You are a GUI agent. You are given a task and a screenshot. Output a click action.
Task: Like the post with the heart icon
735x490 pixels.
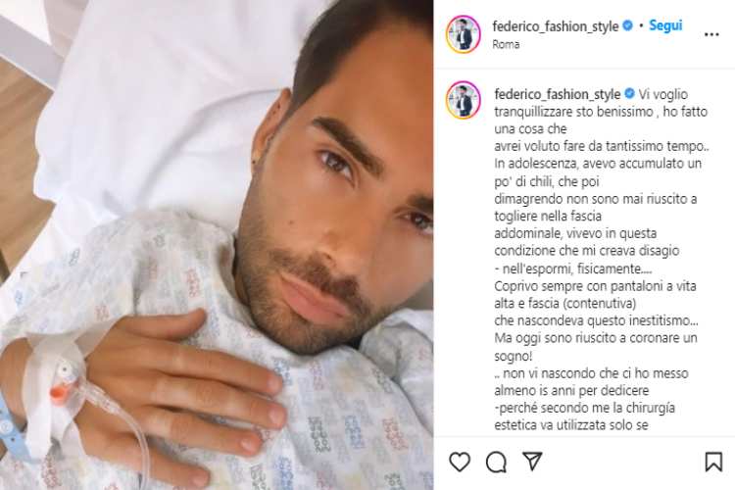point(460,462)
